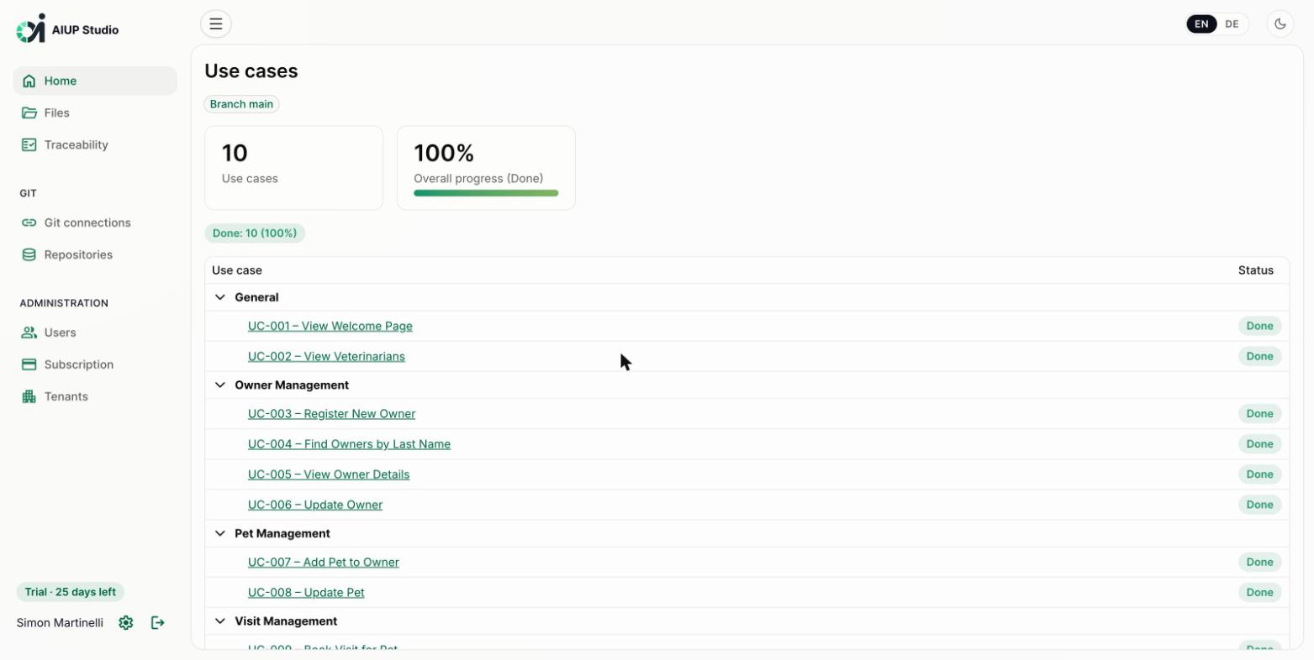Click the overall progress bar
Screen dimensions: 1314x660
(486, 193)
